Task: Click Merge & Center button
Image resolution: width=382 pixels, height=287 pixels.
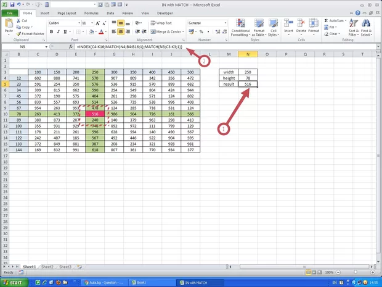Action: coord(166,31)
